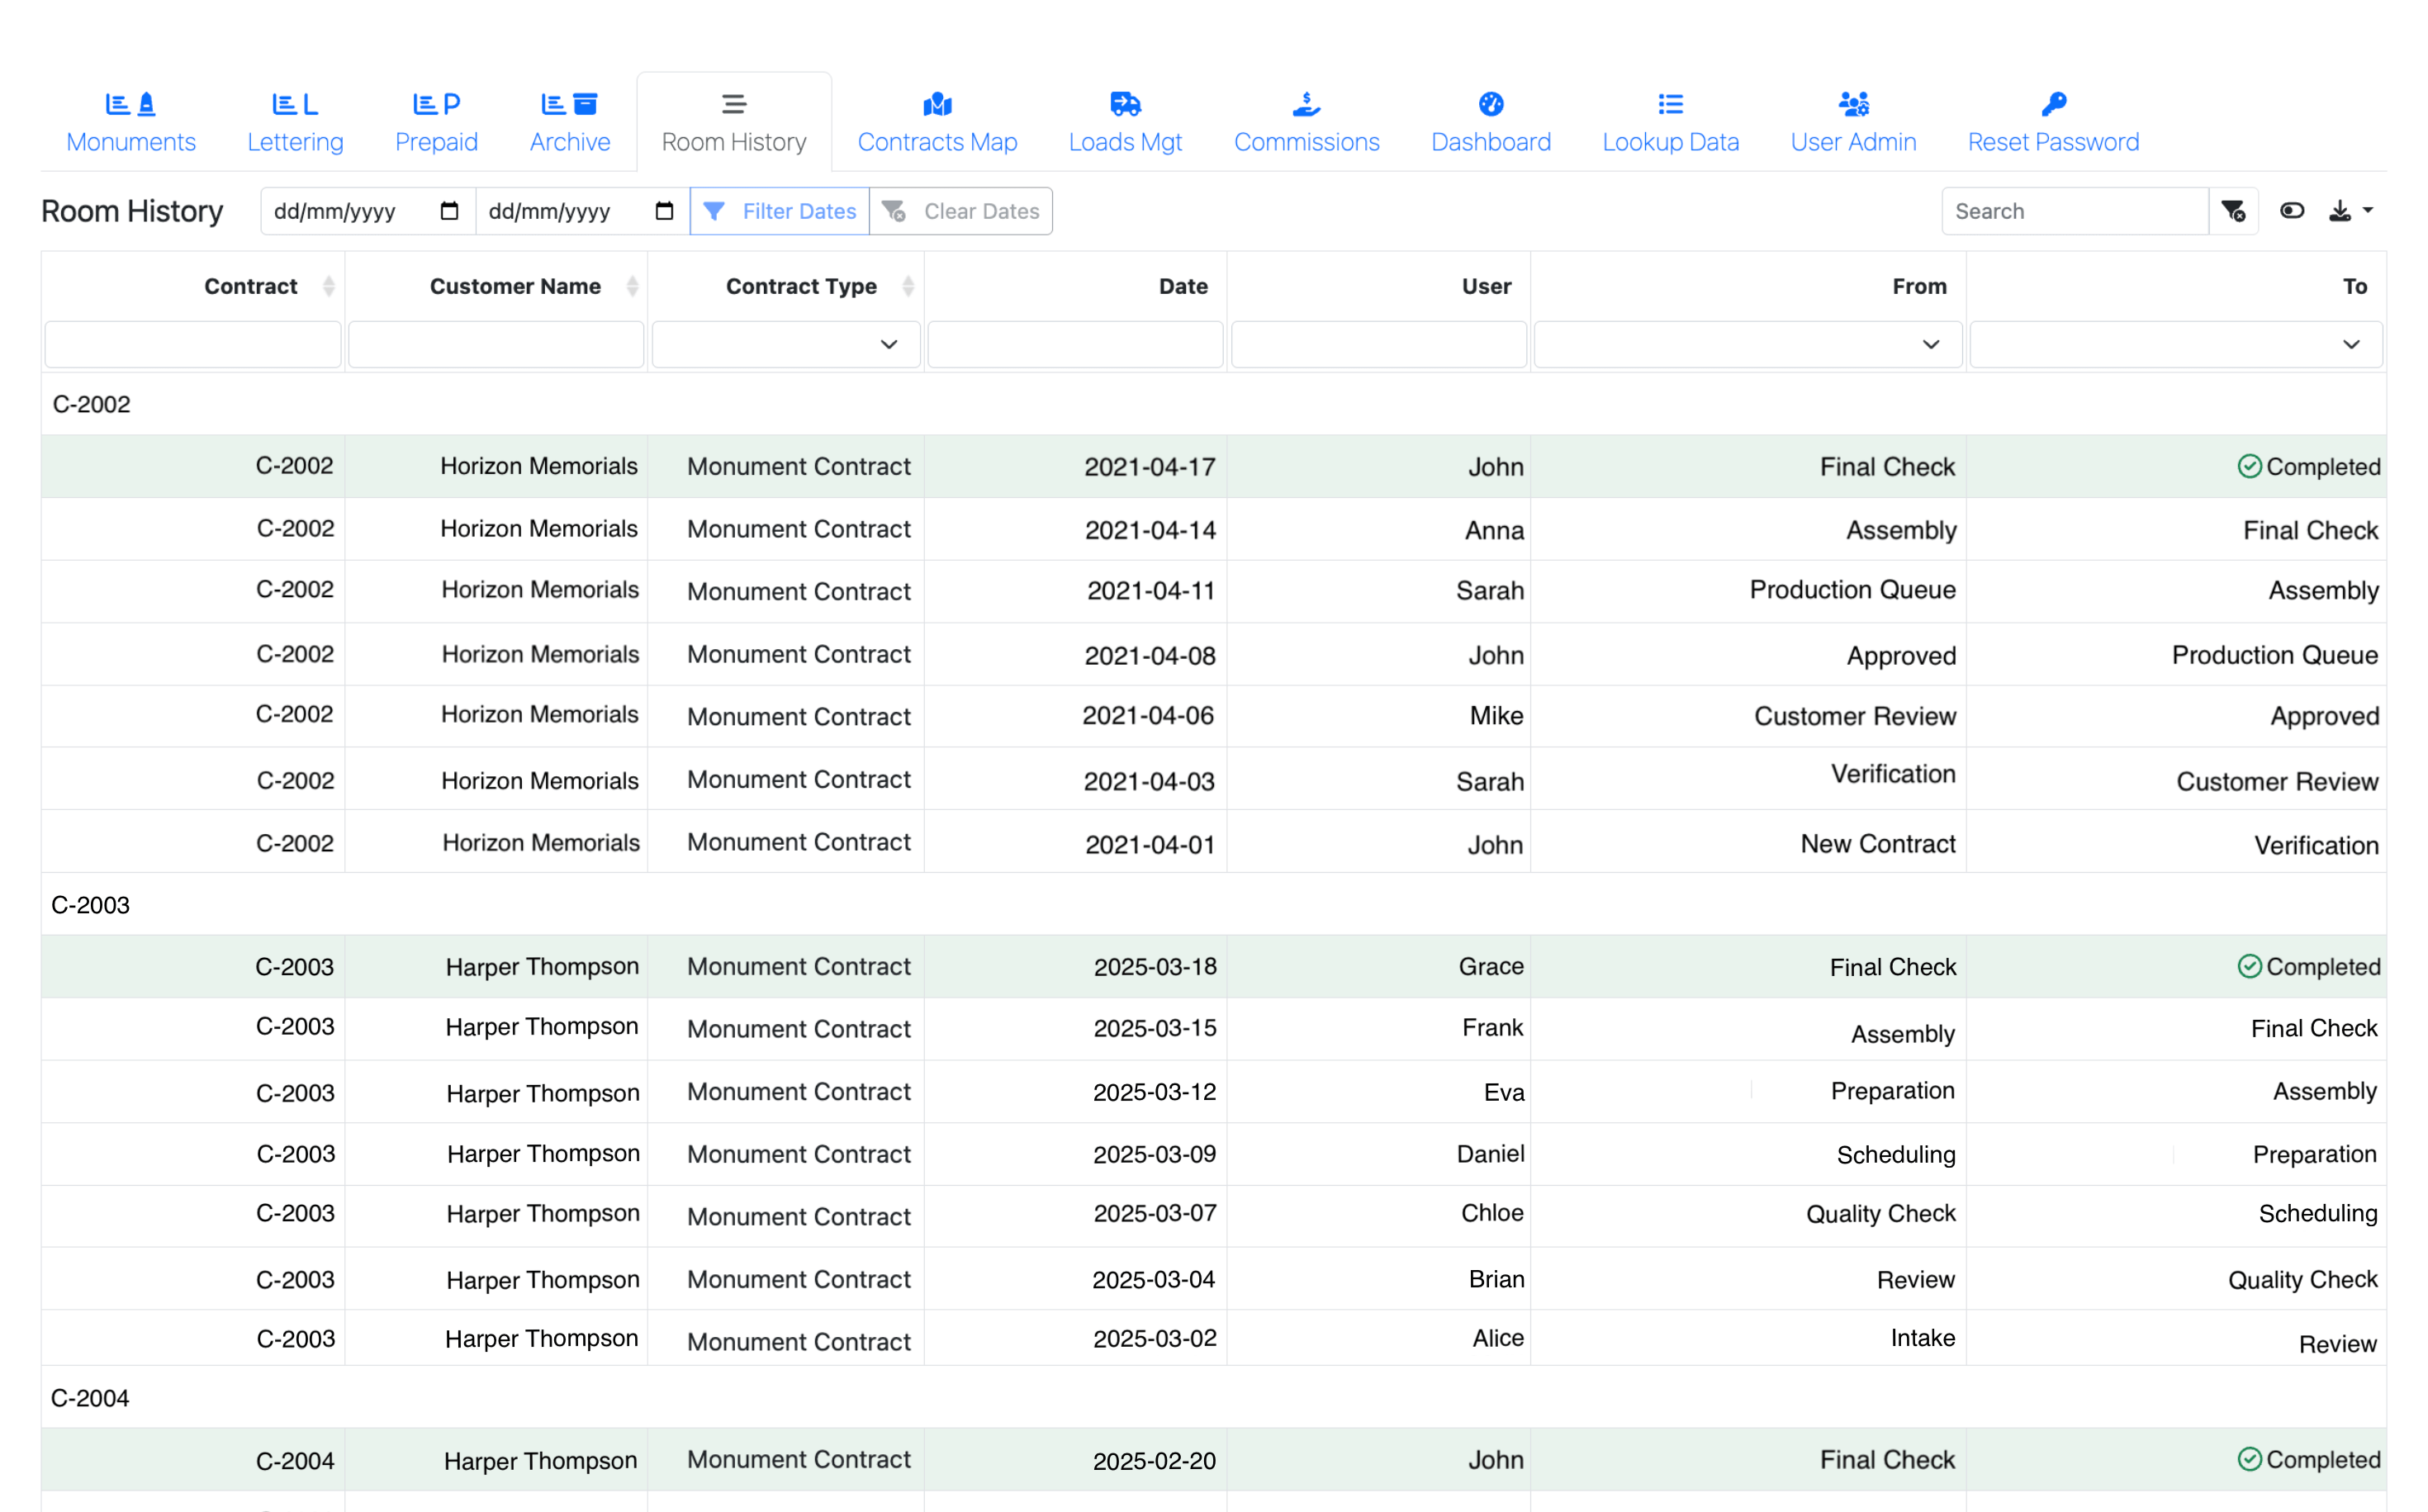Select the Room History tab
Screen dimensions: 2428x1512
(x=733, y=120)
